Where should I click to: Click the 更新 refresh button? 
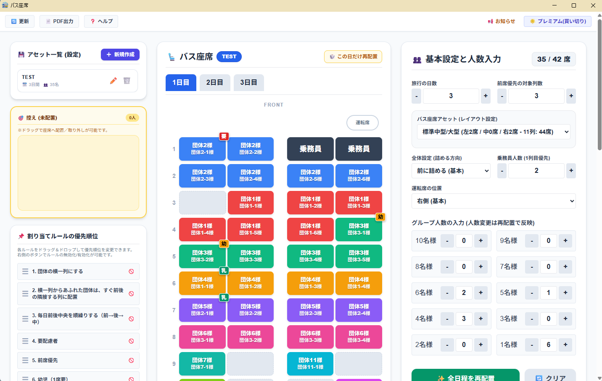tap(20, 21)
